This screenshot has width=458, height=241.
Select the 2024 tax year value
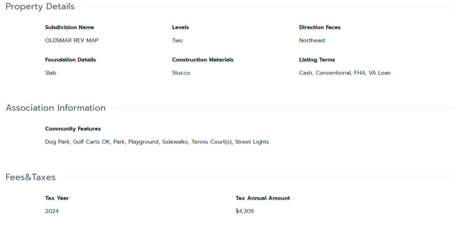(52, 211)
